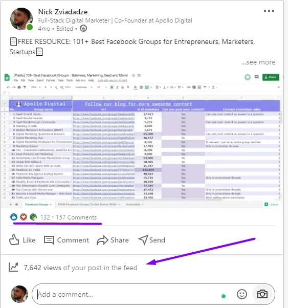This screenshot has width=288, height=308.
Task: Open the emoji picker smiley icon
Action: 242,294
